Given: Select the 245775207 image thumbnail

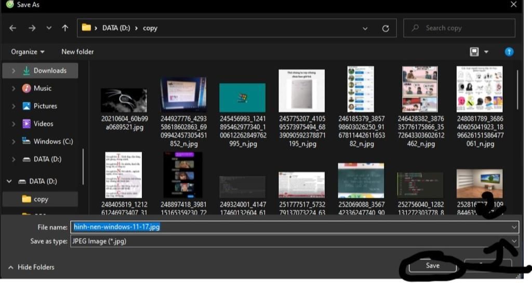Looking at the screenshot, I should [x=302, y=90].
